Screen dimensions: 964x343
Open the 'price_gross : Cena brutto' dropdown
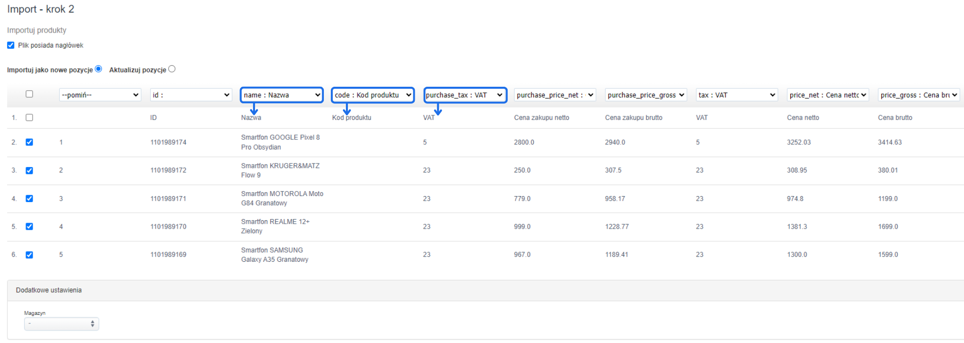tap(918, 95)
